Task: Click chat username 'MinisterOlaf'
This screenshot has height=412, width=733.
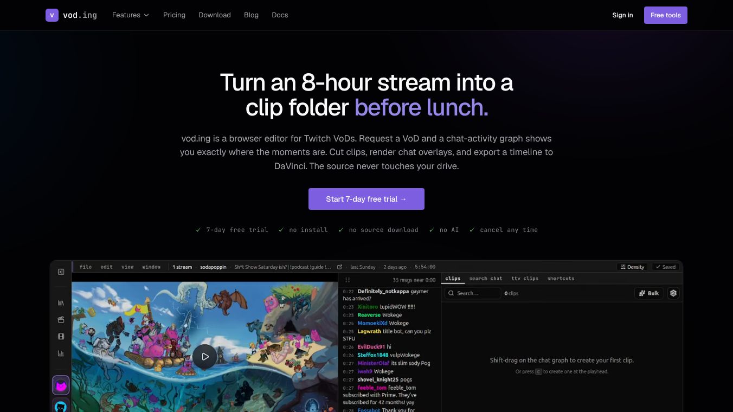Action: (x=374, y=363)
